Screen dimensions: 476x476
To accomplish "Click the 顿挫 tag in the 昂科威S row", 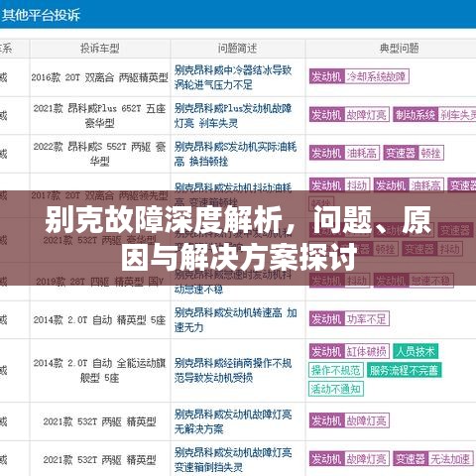I will coord(430,153).
